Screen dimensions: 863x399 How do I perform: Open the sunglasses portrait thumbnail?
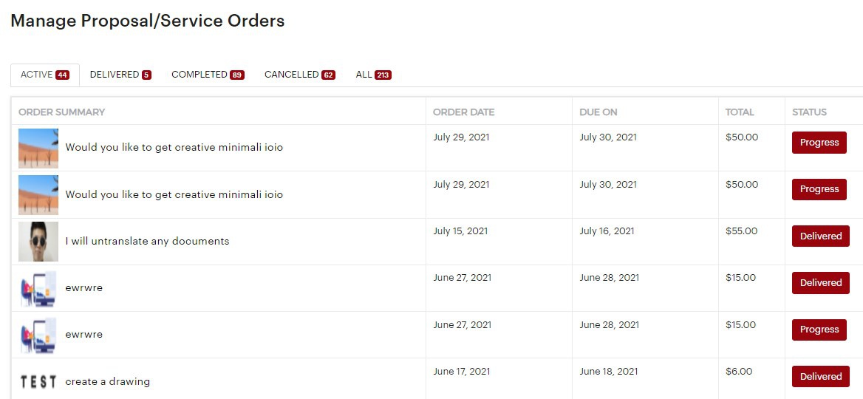tap(38, 242)
